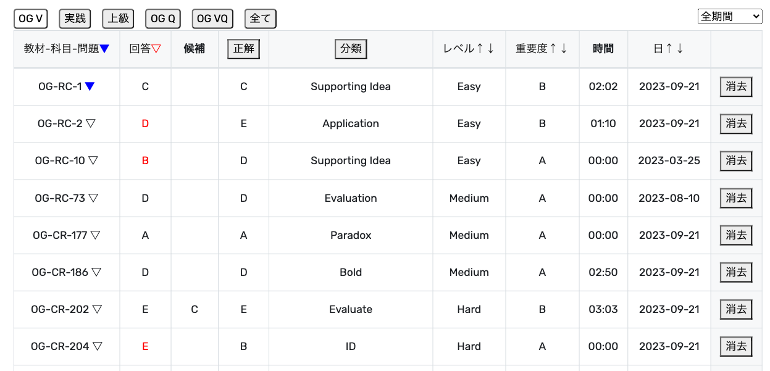Show all with the 全て button
This screenshot has height=371, width=770.
pos(260,19)
